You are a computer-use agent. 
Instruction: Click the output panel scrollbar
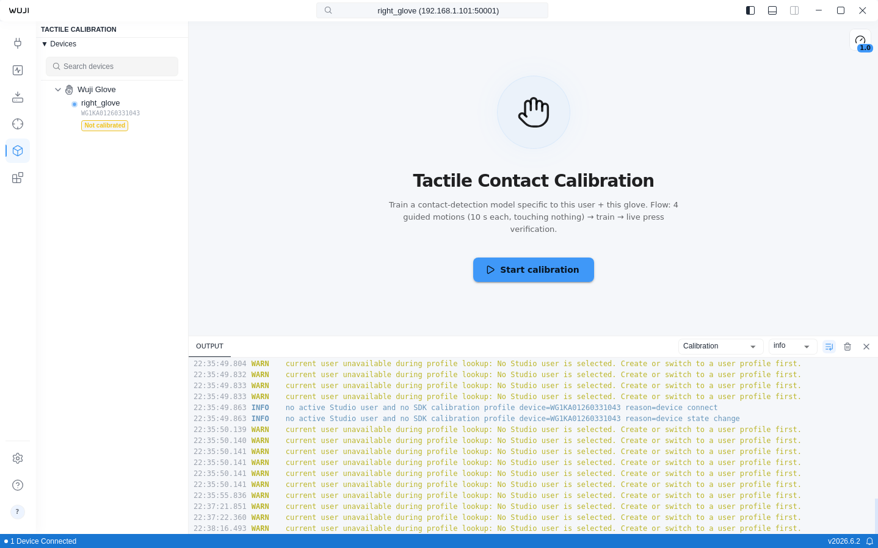click(876, 515)
